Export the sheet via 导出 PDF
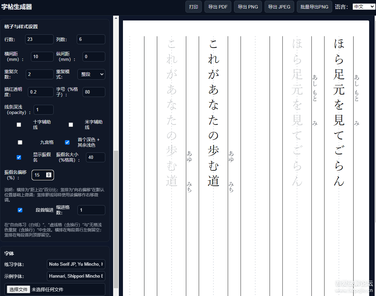Image resolution: width=376 pixels, height=296 pixels. click(x=218, y=7)
